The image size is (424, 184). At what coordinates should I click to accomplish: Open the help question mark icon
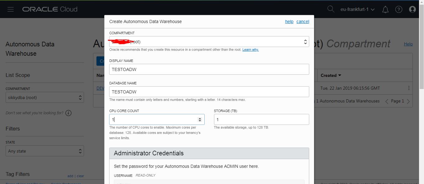[399, 9]
